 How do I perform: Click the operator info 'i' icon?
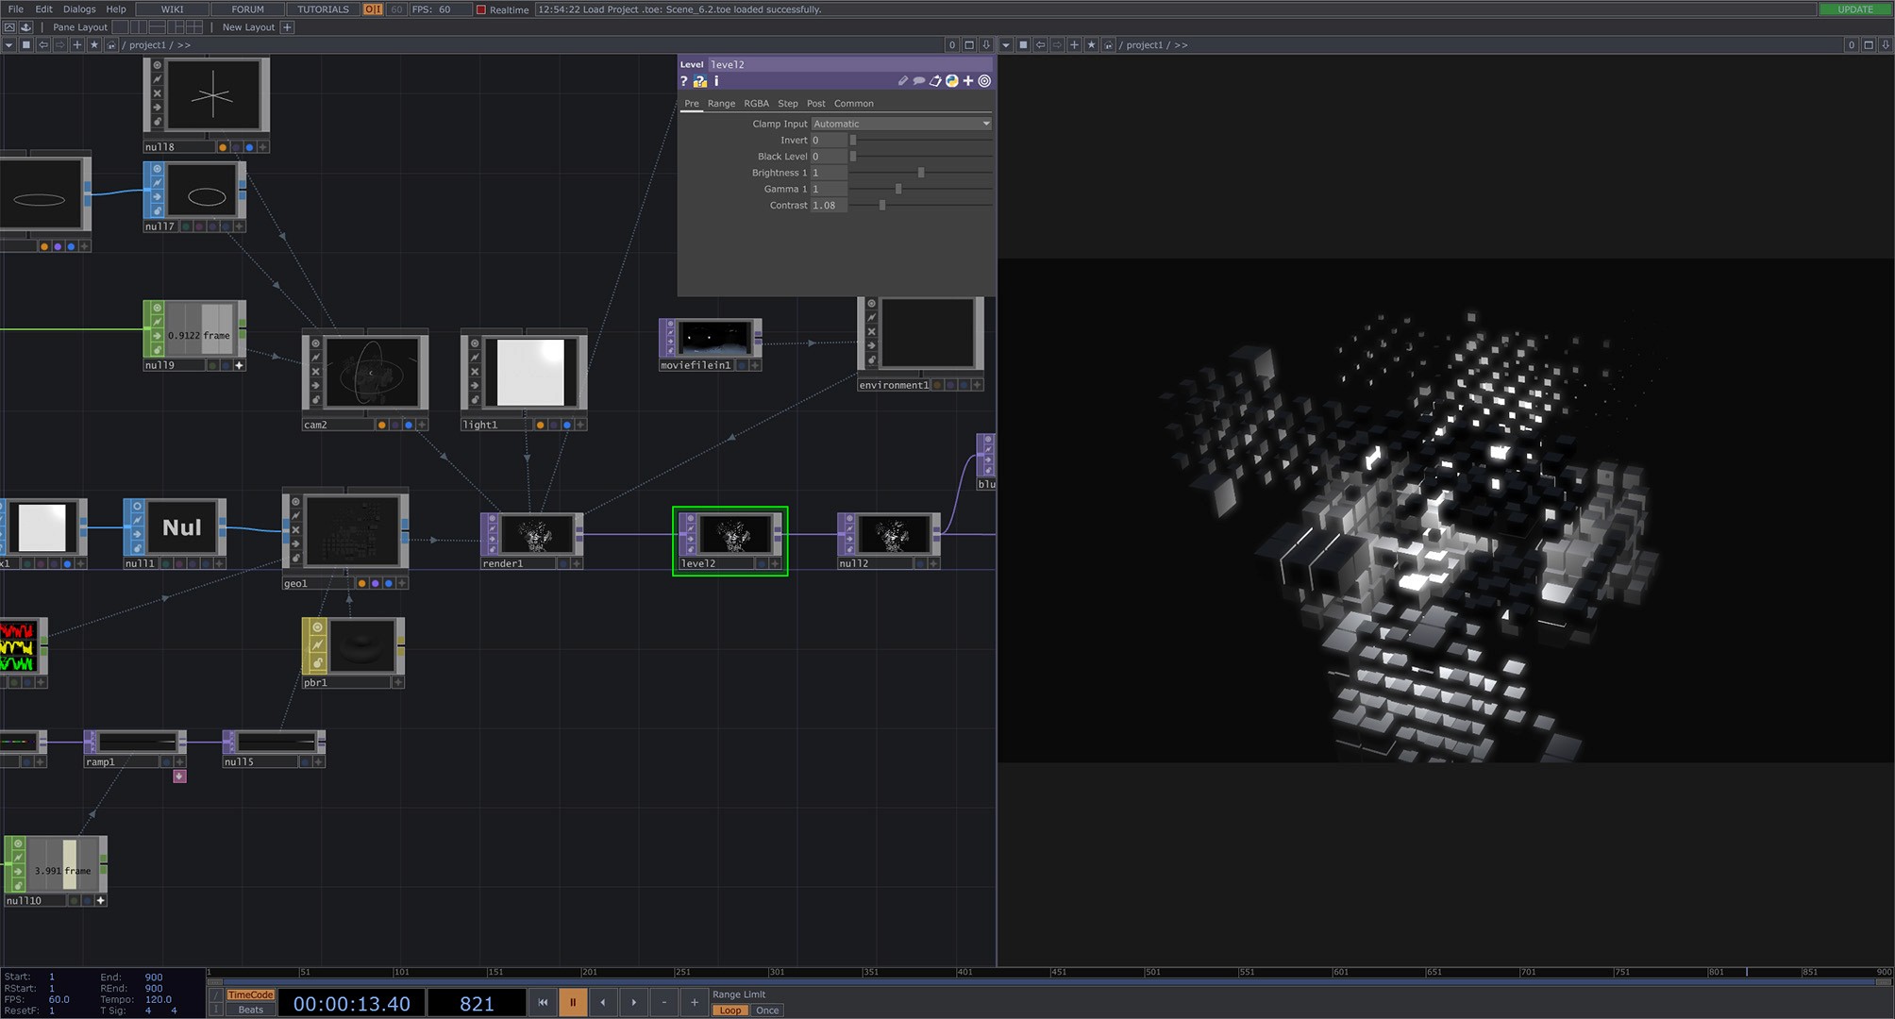(x=716, y=81)
